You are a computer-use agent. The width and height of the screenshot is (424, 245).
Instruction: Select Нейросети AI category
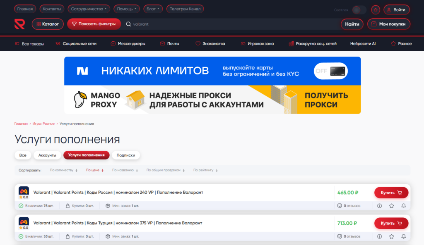tap(363, 44)
